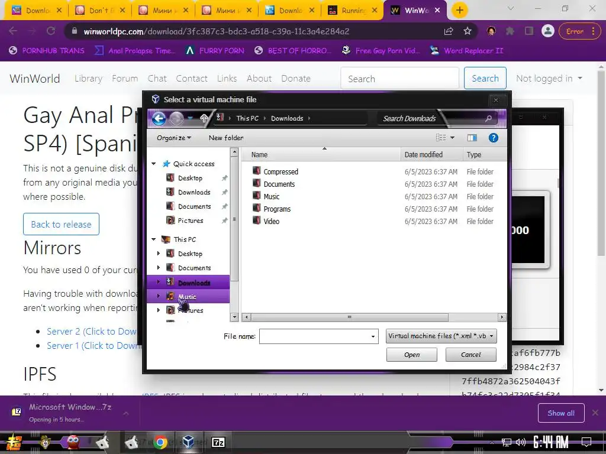Select Pictures in Quick access

click(x=190, y=220)
